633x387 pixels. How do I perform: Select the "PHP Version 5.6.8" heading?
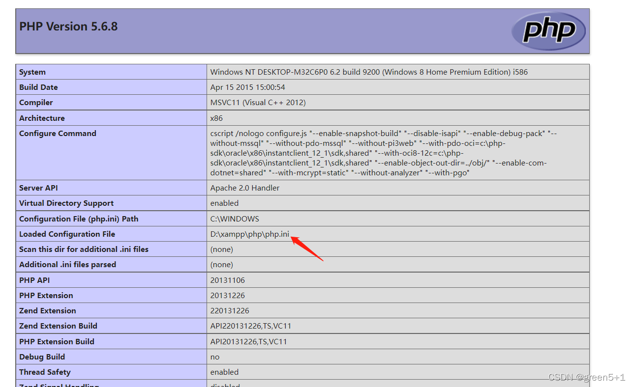[x=68, y=27]
